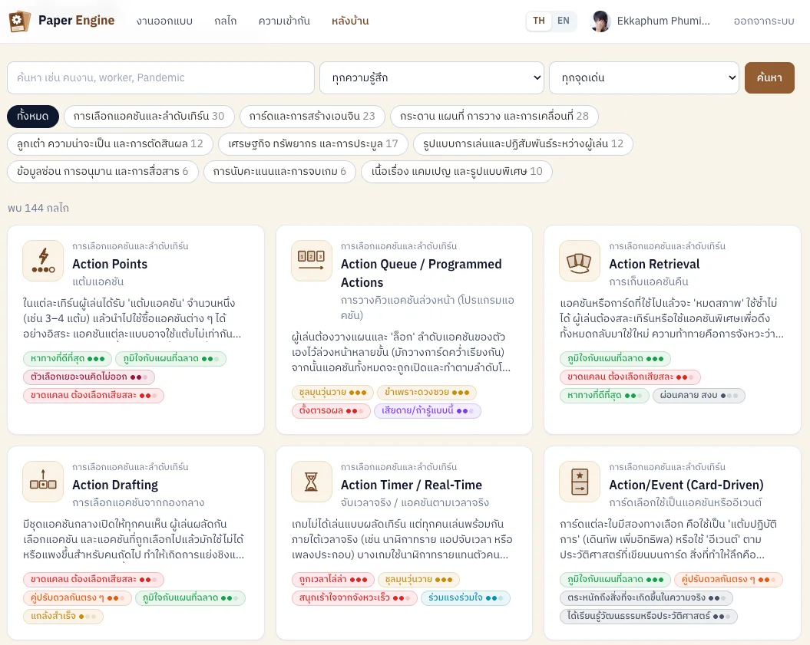Click the ออกจากระบบ logout link
Screen dimensions: 810x645
[x=763, y=21]
